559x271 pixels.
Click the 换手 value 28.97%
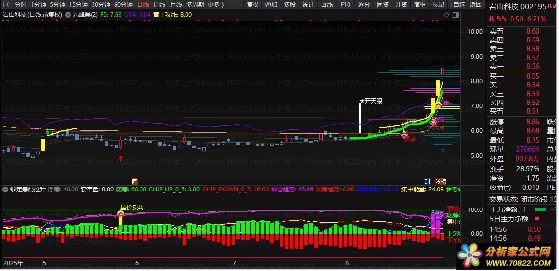(x=528, y=169)
